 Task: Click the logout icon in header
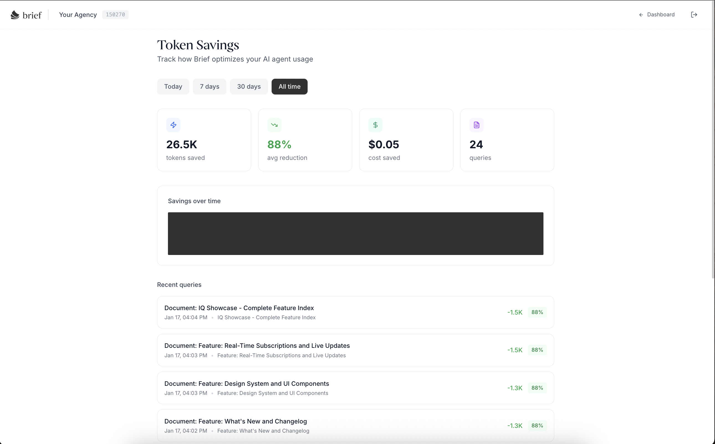(x=694, y=15)
